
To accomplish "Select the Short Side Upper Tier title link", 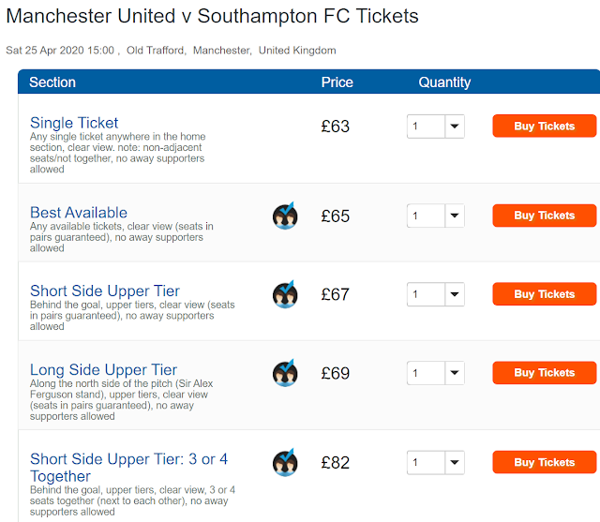I will (105, 291).
